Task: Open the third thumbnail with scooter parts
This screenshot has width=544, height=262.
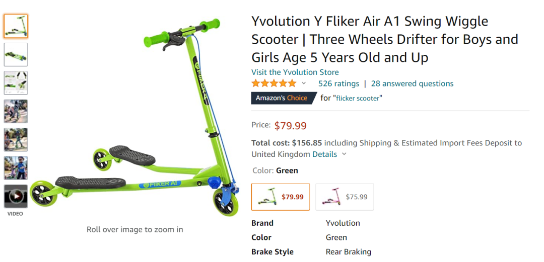Action: pos(16,82)
